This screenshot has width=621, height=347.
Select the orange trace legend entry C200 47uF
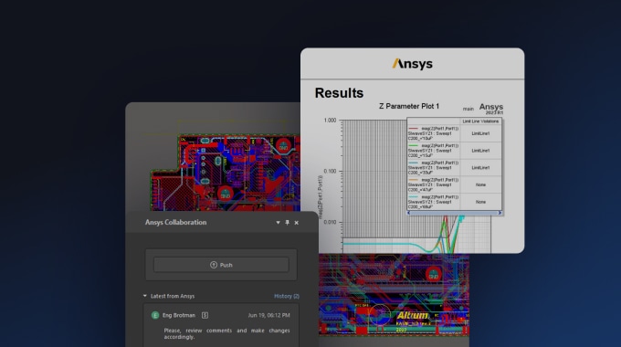(x=434, y=184)
